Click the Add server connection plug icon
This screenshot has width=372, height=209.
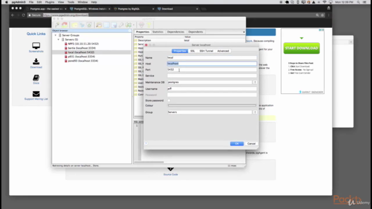57,25
